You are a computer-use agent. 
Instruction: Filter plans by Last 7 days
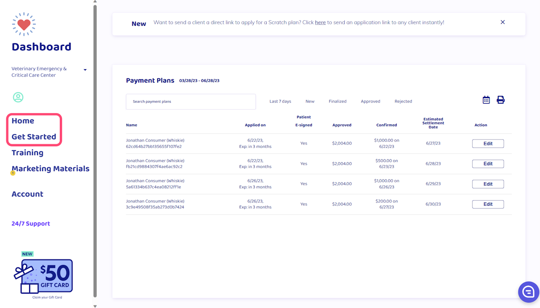tap(280, 102)
